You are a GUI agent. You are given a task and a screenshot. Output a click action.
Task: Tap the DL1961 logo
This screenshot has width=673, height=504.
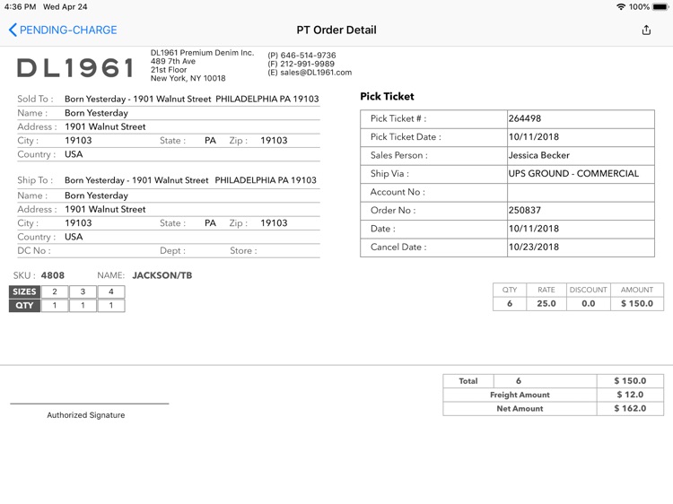(75, 68)
